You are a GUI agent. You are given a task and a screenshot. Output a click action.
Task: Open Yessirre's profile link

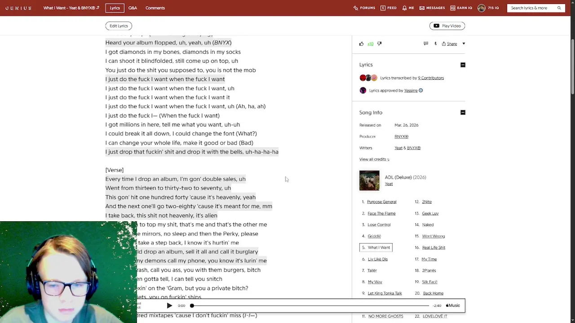click(x=411, y=91)
